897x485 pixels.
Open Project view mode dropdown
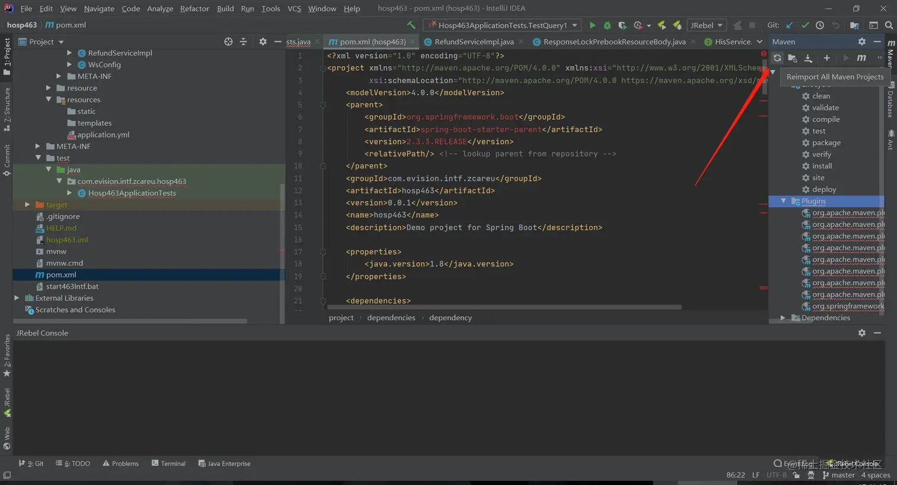click(61, 42)
